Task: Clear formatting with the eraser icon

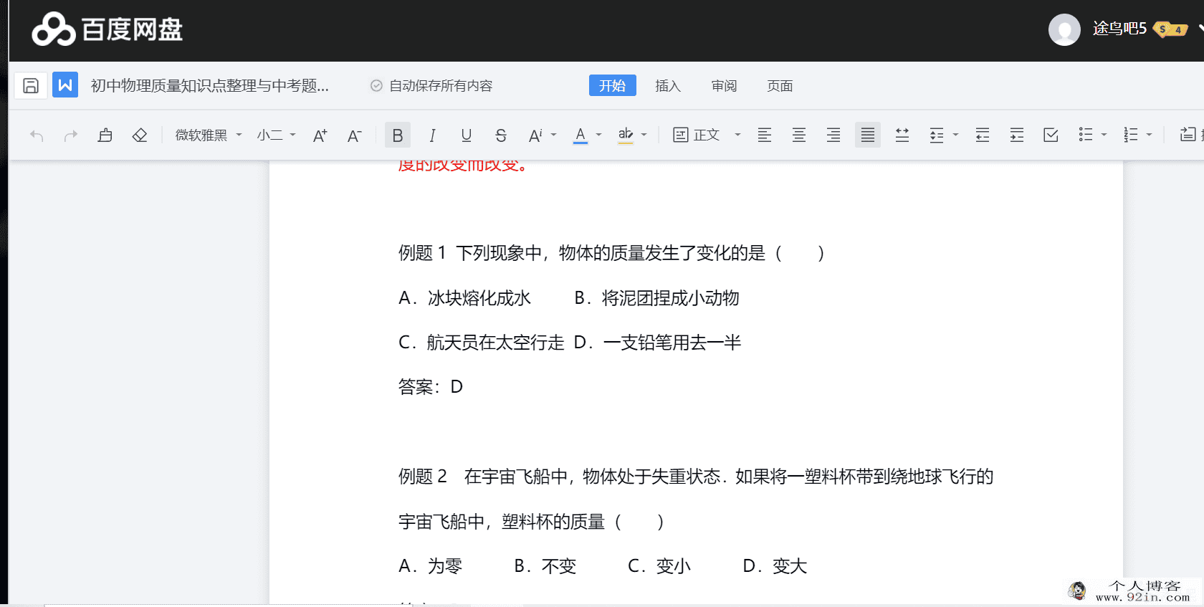Action: click(x=140, y=135)
